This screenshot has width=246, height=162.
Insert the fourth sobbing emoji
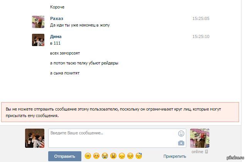tap(113, 156)
